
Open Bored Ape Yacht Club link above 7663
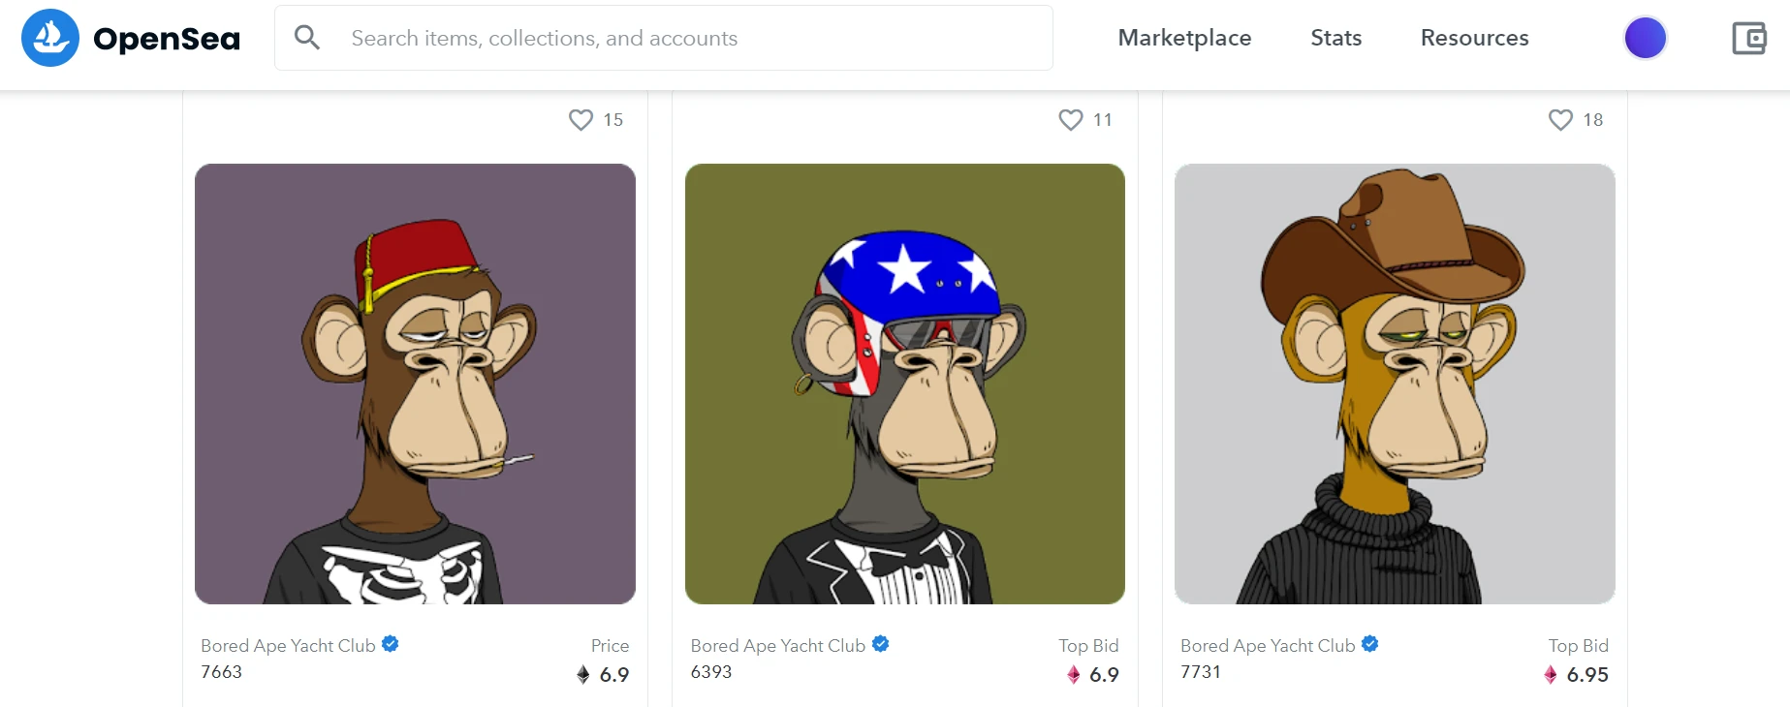point(288,646)
